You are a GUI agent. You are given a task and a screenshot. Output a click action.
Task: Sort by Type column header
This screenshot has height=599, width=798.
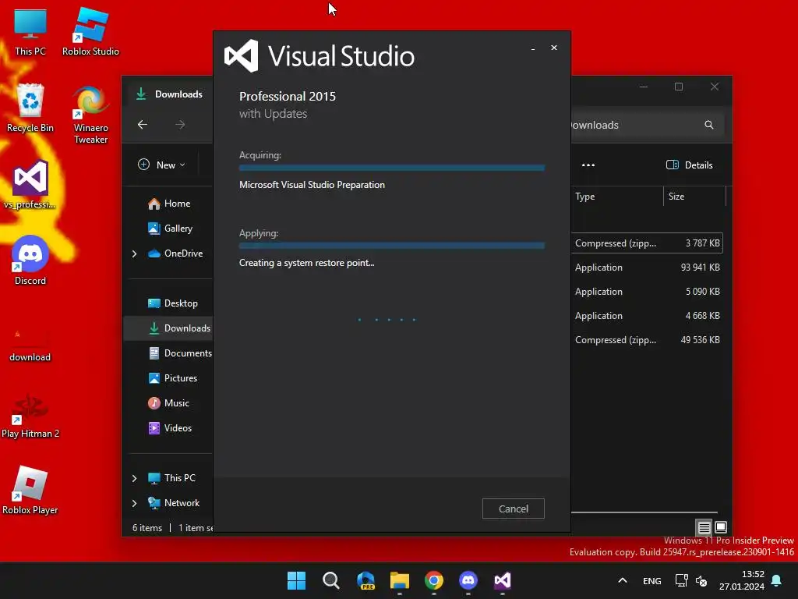click(617, 196)
